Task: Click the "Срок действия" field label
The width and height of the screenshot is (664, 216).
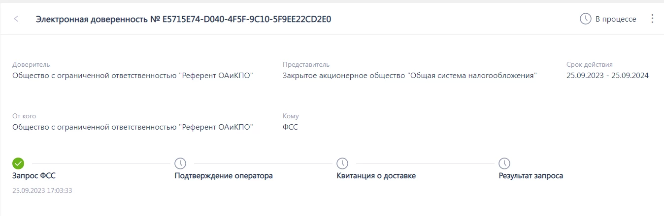Action: (590, 64)
